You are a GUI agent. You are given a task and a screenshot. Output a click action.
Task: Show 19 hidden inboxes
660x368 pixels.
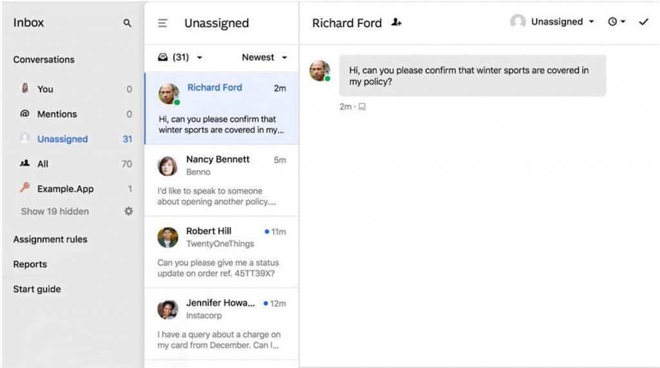[x=55, y=211]
